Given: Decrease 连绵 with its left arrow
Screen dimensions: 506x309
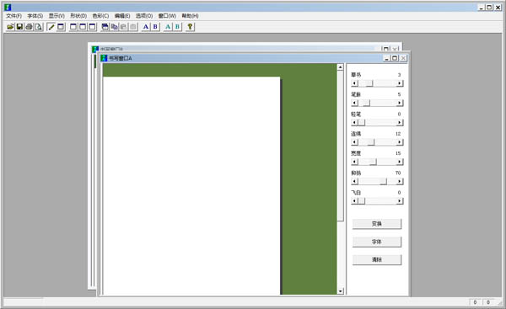Looking at the screenshot, I should pos(355,142).
